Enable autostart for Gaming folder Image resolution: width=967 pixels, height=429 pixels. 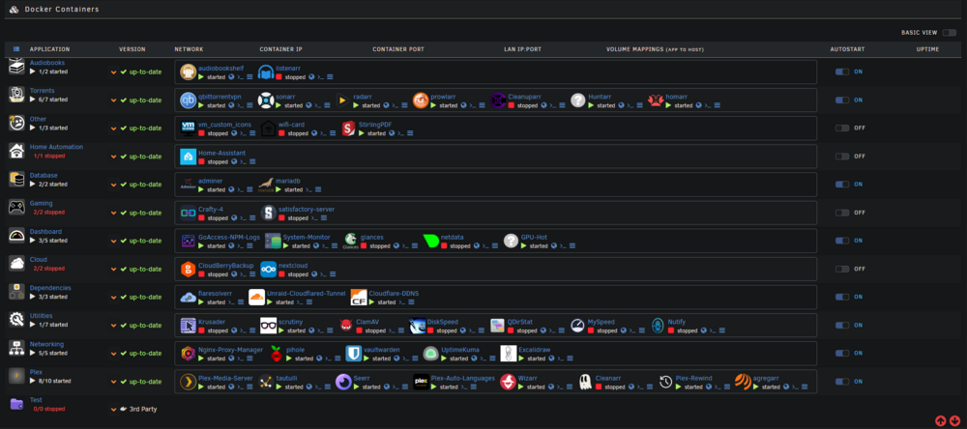(x=842, y=213)
